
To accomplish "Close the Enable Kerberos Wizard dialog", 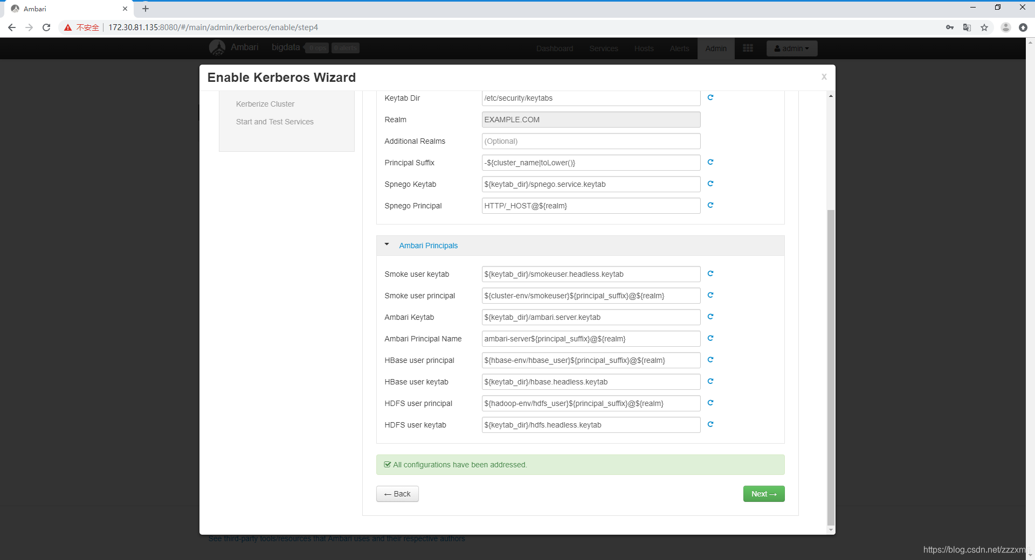I will (x=824, y=77).
